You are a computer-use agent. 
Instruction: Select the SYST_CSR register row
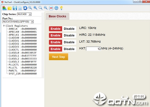[x=23, y=74]
